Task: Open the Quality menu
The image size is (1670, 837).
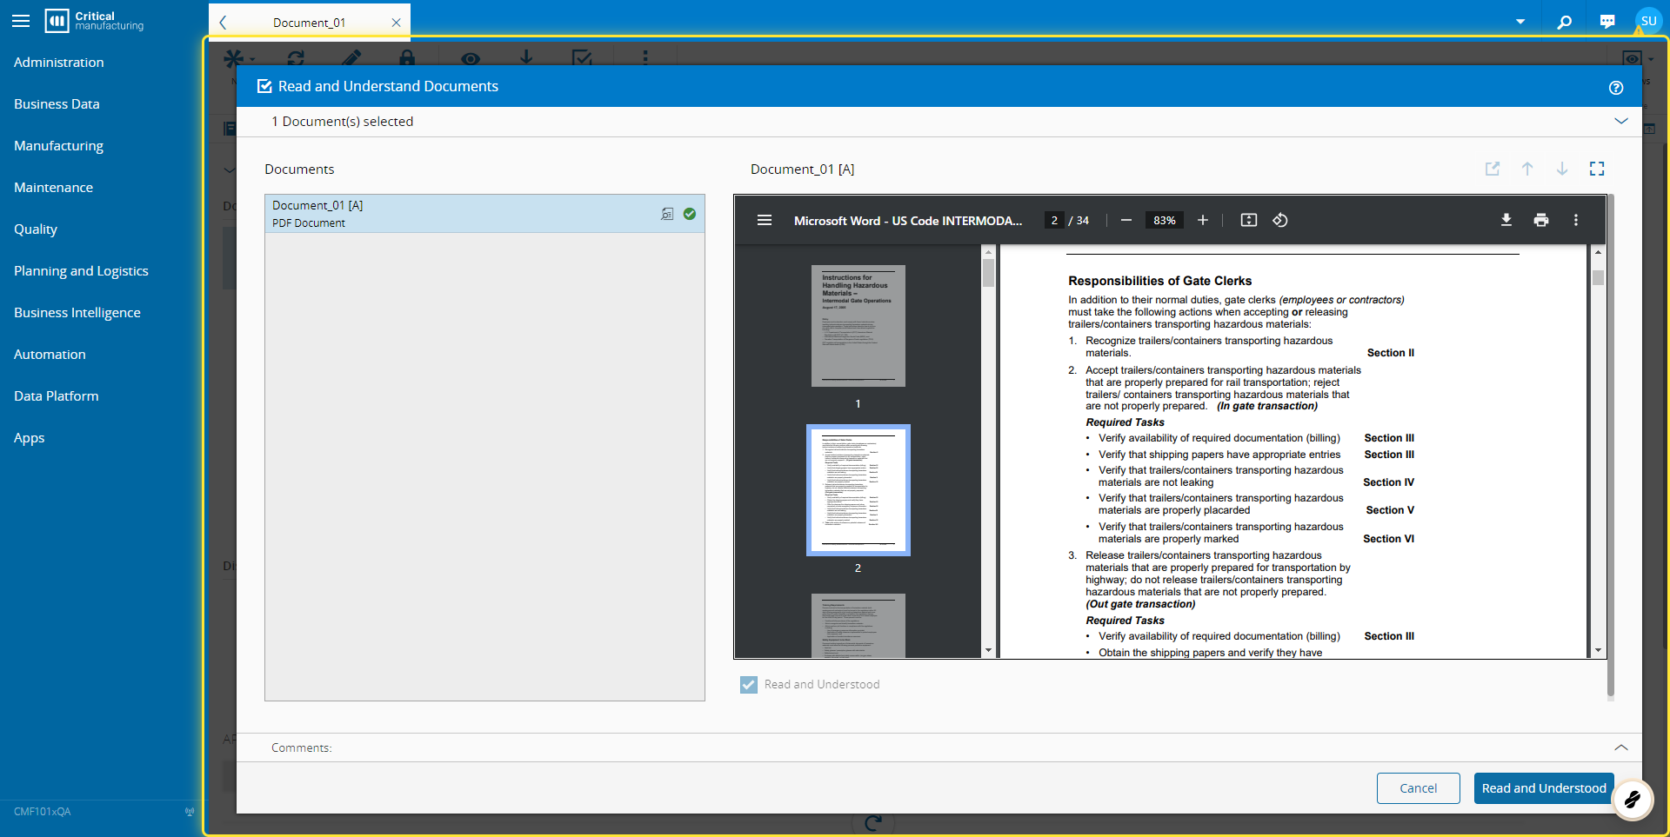Action: pos(36,229)
